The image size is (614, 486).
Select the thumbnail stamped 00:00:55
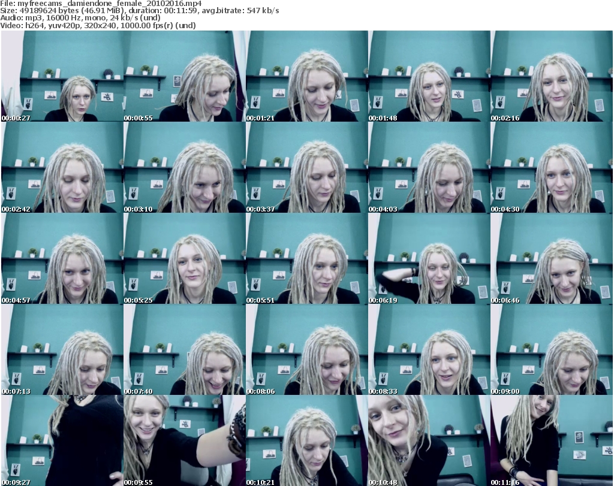pyautogui.click(x=185, y=76)
